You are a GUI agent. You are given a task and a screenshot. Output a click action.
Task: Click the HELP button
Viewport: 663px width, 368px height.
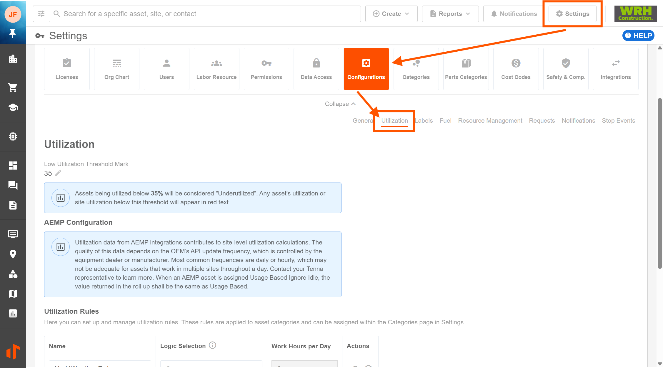pyautogui.click(x=638, y=36)
